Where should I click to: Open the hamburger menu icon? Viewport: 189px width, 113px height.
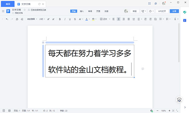(x=3, y=11)
